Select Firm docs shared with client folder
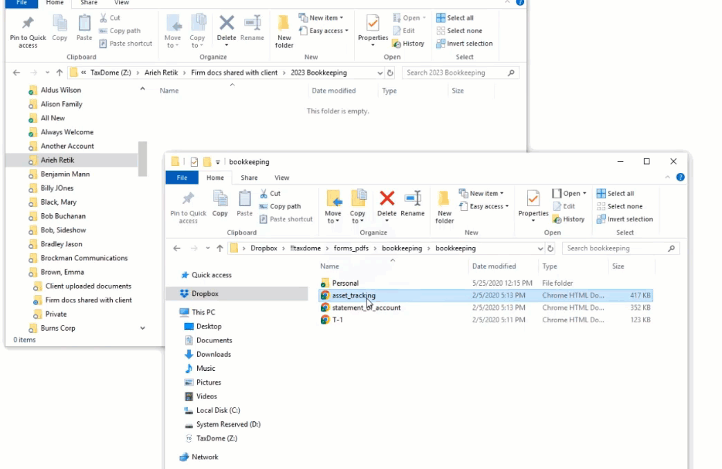This screenshot has height=469, width=722. [x=89, y=300]
